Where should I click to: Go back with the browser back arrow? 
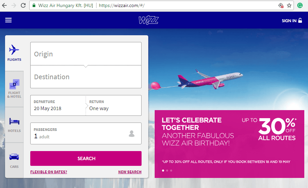coord(4,5)
